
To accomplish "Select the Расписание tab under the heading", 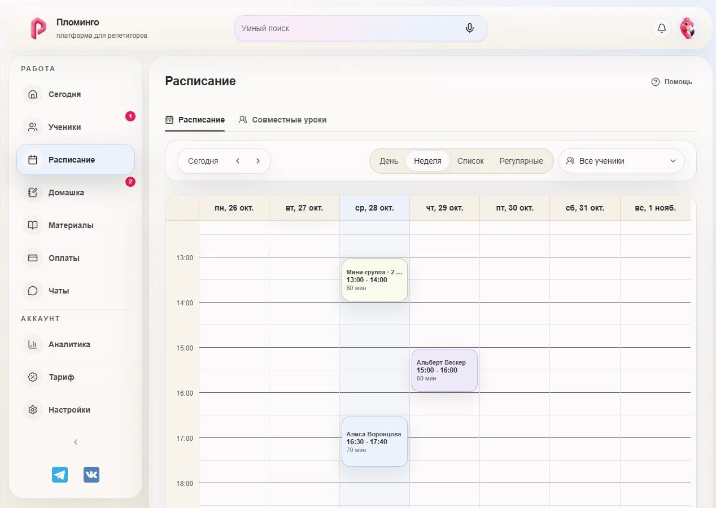I will click(195, 120).
